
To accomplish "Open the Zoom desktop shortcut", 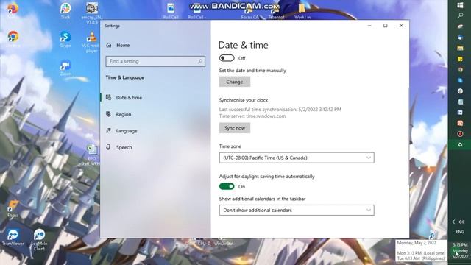I will pos(65,68).
